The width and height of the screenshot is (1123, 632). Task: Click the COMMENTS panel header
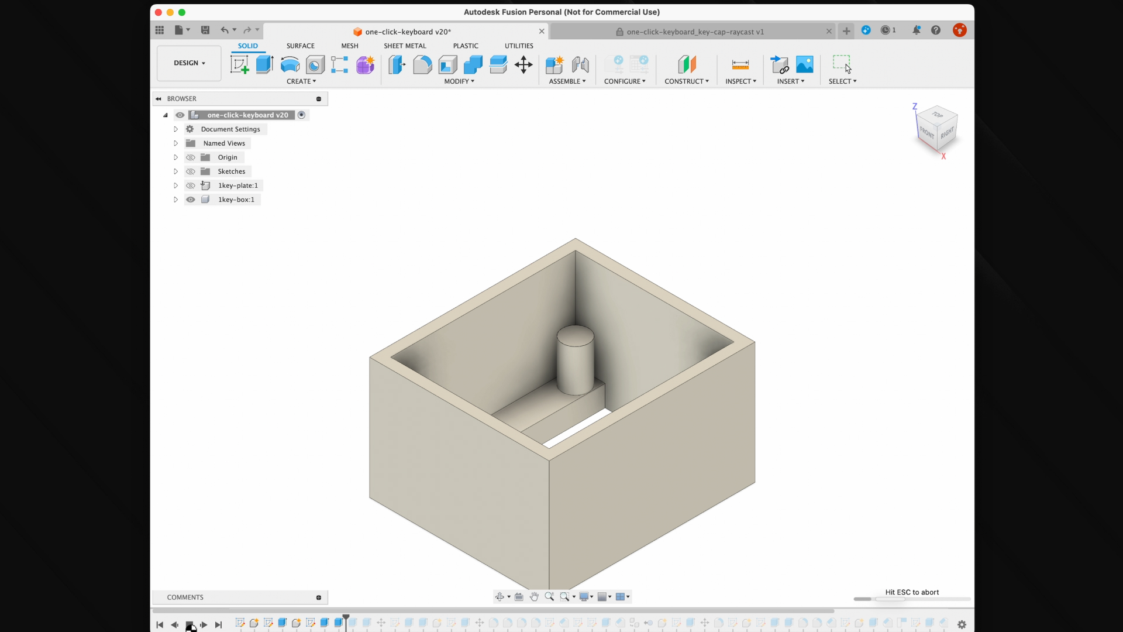(185, 597)
